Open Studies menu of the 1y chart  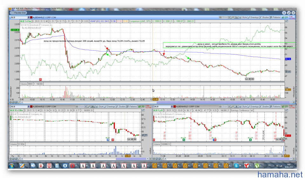[x=264, y=107]
